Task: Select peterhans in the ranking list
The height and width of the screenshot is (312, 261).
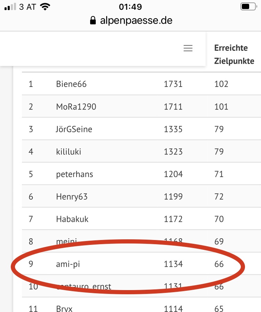Action: click(x=74, y=174)
